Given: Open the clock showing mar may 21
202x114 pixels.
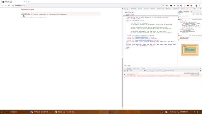Looking at the screenshot, I should point(179,112).
